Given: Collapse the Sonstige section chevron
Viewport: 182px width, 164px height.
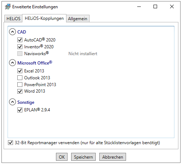Looking at the screenshot, I should click(x=12, y=102).
